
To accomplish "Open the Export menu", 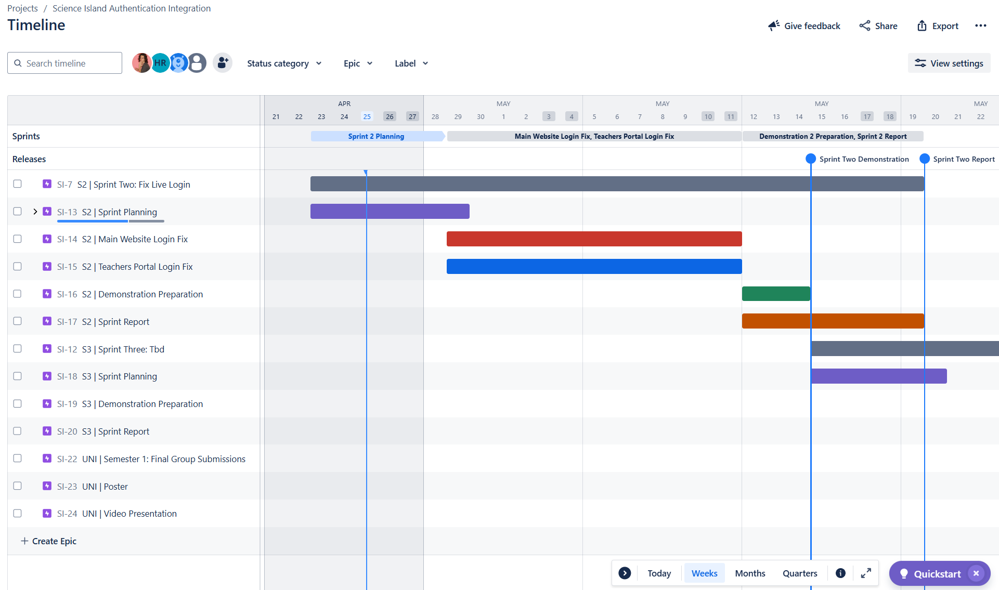I will coord(937,25).
